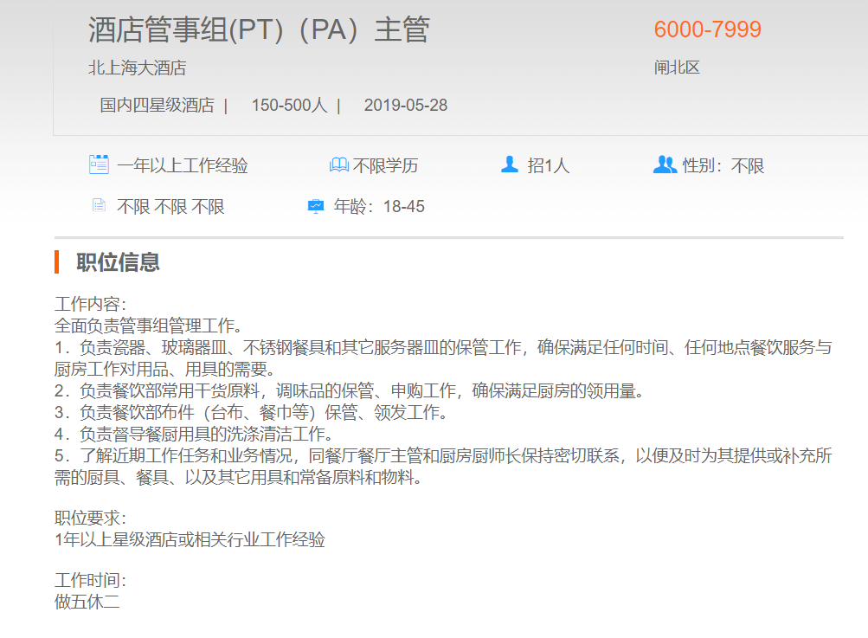Click the 150-500人 company size label
Viewport: 868px width, 638px height.
(x=289, y=106)
